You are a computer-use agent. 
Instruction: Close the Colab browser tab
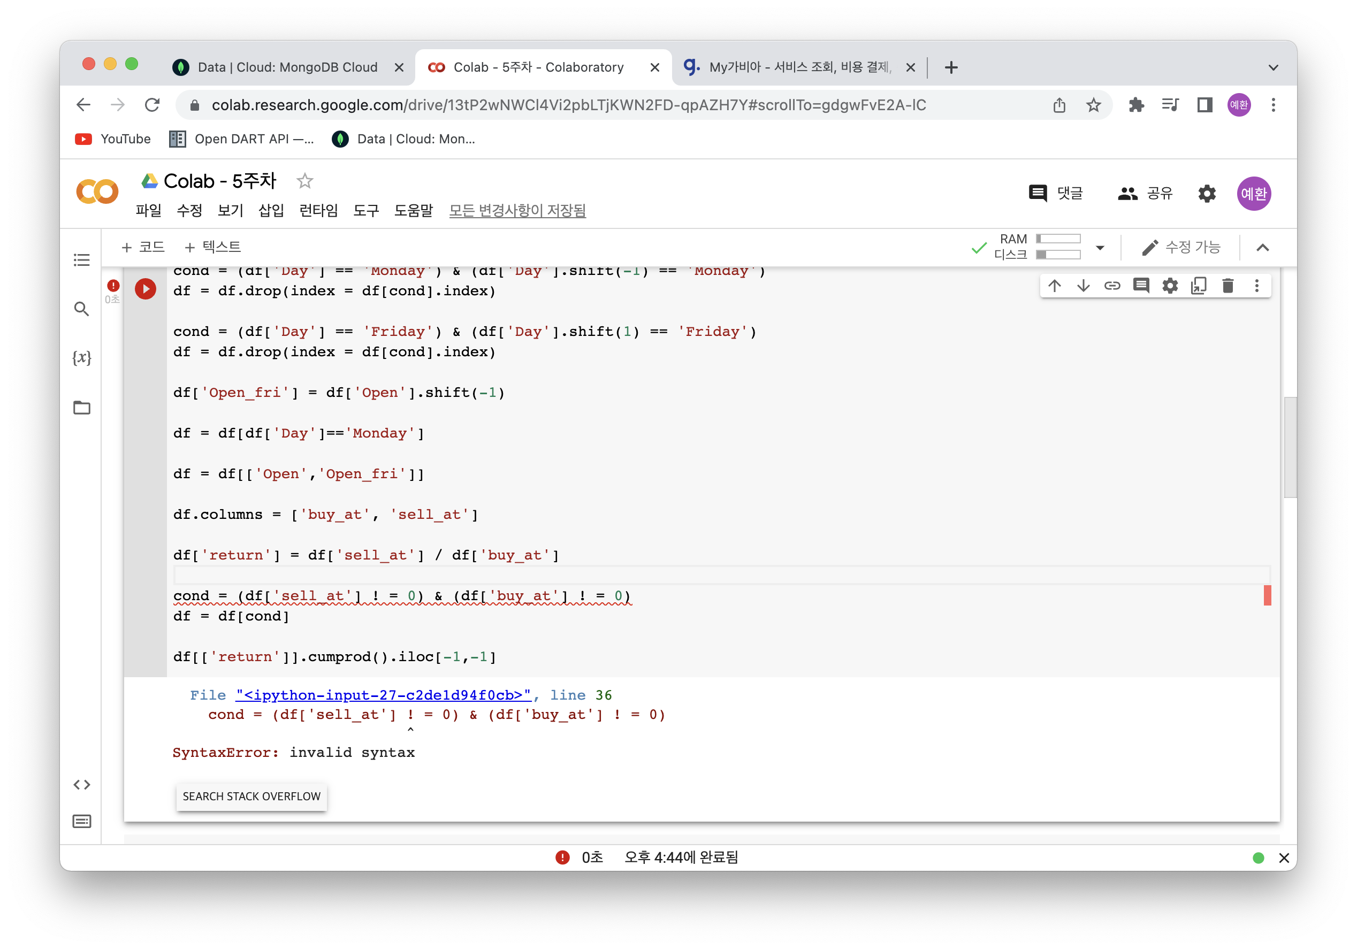click(x=655, y=67)
